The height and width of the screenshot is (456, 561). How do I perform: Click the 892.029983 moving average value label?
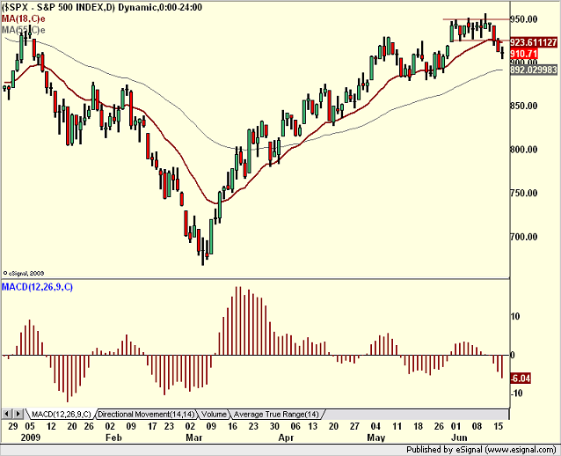(534, 70)
